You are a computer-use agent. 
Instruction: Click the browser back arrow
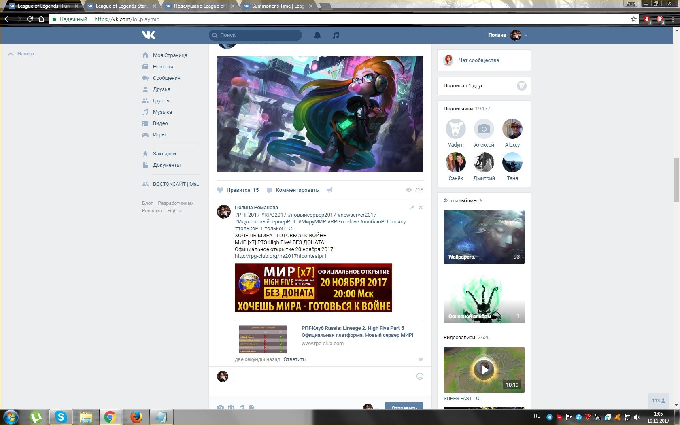7,19
